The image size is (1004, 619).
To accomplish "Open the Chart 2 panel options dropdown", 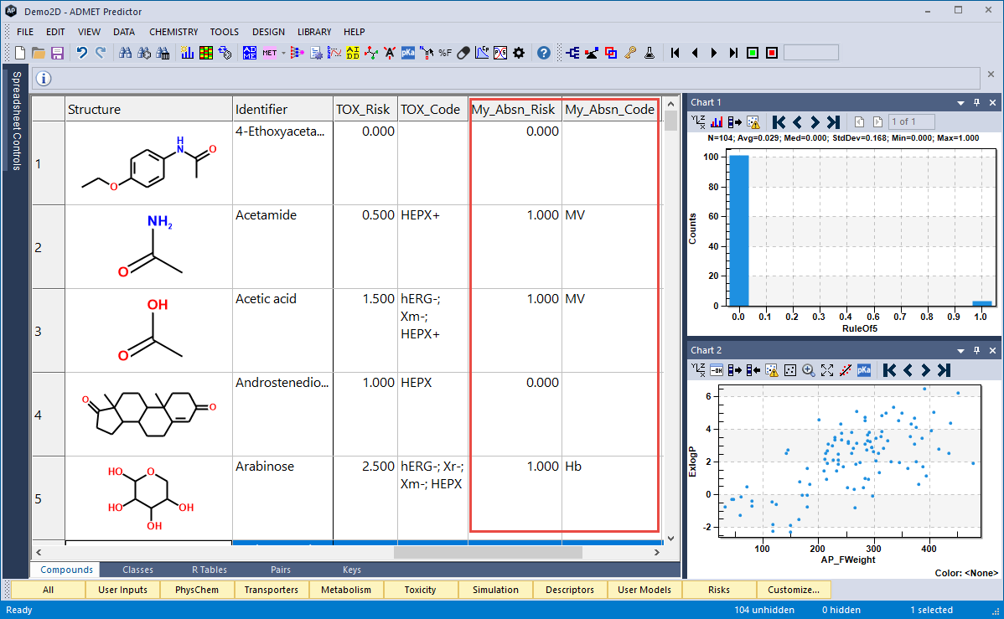I will (960, 351).
